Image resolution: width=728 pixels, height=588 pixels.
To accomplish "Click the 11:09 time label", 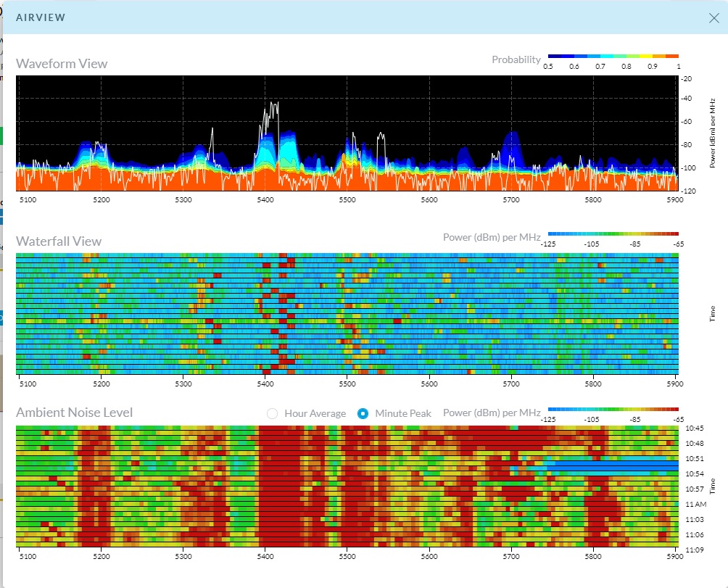I will click(x=695, y=550).
